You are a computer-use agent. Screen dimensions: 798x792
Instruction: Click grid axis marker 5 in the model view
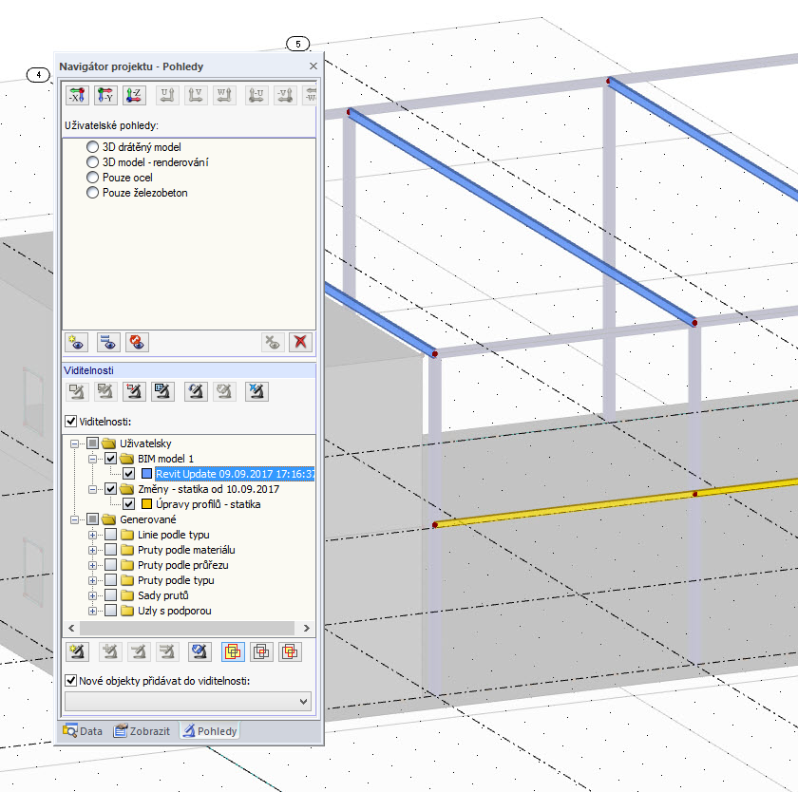(x=297, y=44)
